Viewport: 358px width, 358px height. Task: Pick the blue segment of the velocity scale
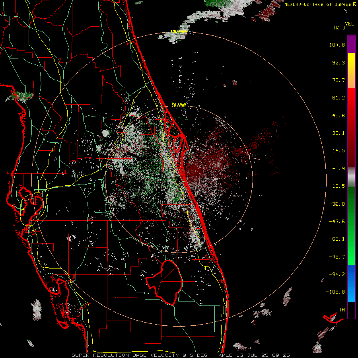pyautogui.click(x=351, y=284)
